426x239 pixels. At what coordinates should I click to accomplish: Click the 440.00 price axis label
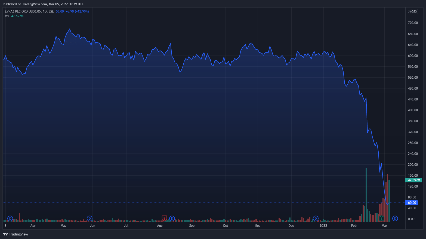coord(413,99)
